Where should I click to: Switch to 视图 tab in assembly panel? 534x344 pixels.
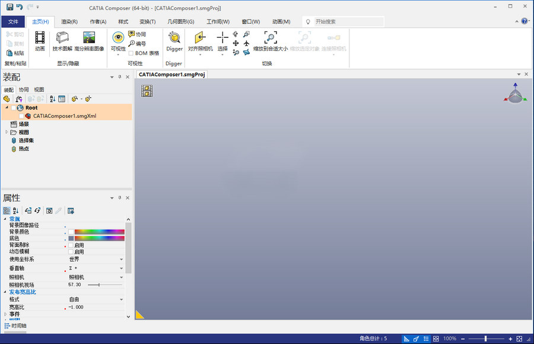(39, 89)
